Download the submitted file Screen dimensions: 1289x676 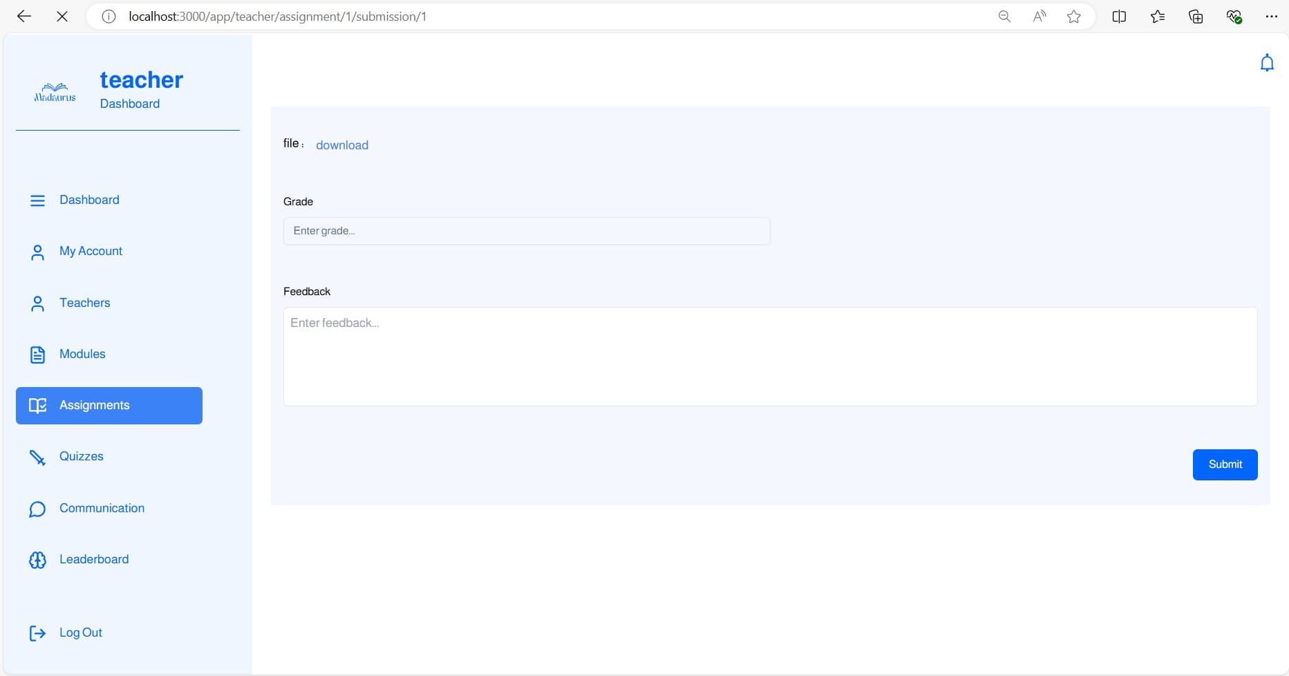(x=342, y=145)
